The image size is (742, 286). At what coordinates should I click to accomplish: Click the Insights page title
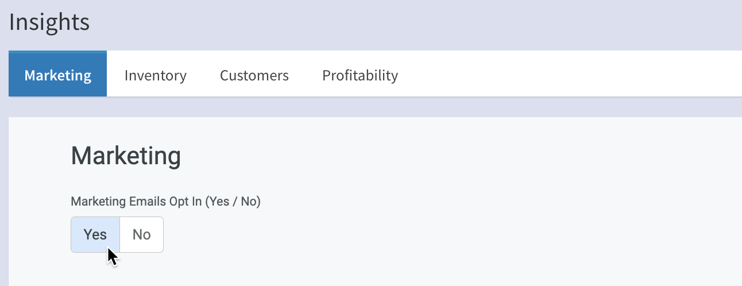pos(49,22)
